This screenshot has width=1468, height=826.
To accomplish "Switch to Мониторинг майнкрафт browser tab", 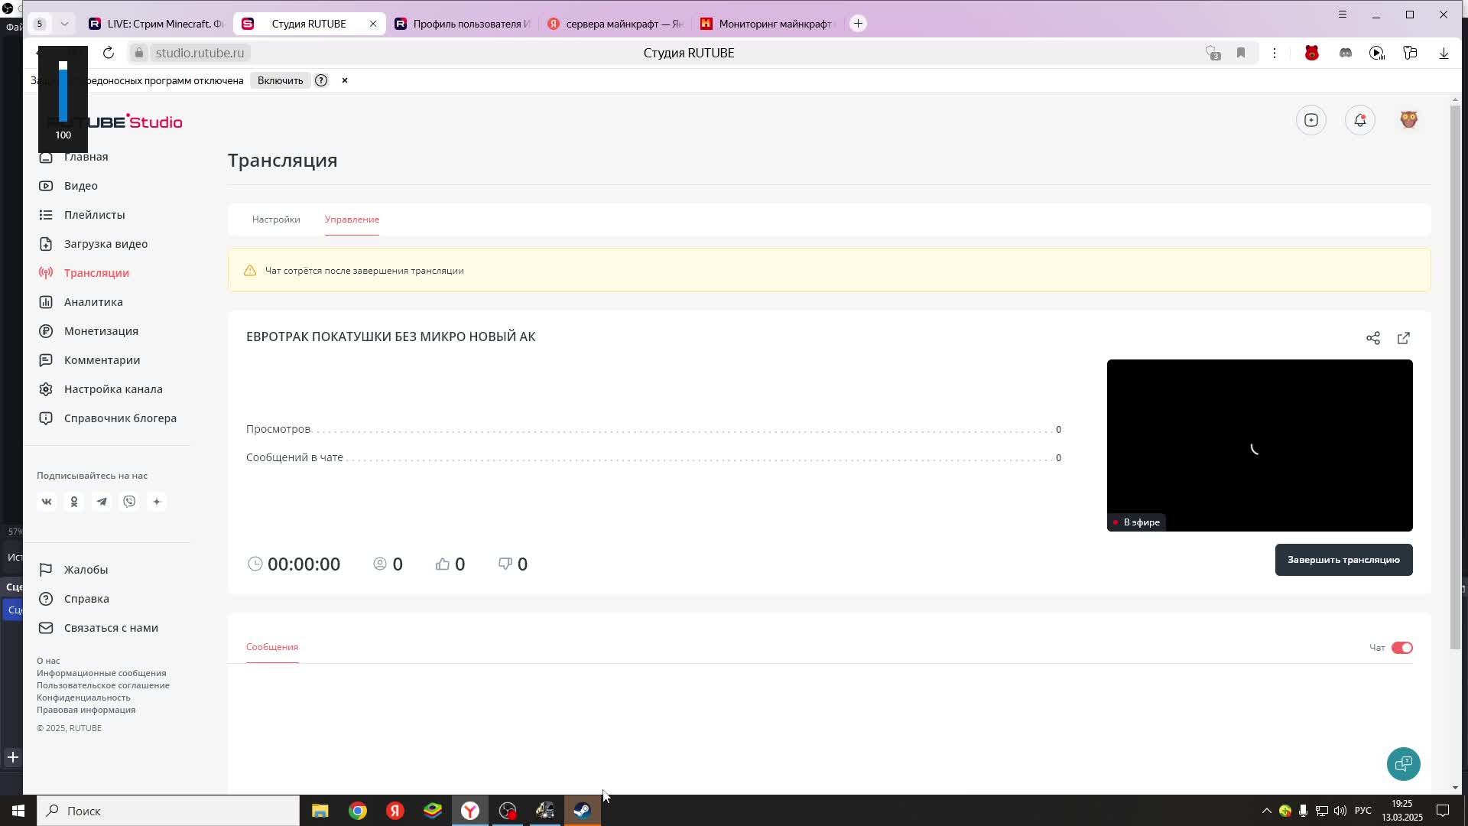I will pos(768,24).
